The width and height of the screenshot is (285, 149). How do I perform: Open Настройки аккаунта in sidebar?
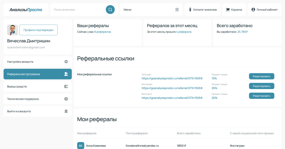coord(38,62)
